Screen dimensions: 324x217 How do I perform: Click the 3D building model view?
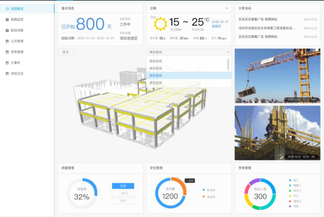tap(140, 107)
